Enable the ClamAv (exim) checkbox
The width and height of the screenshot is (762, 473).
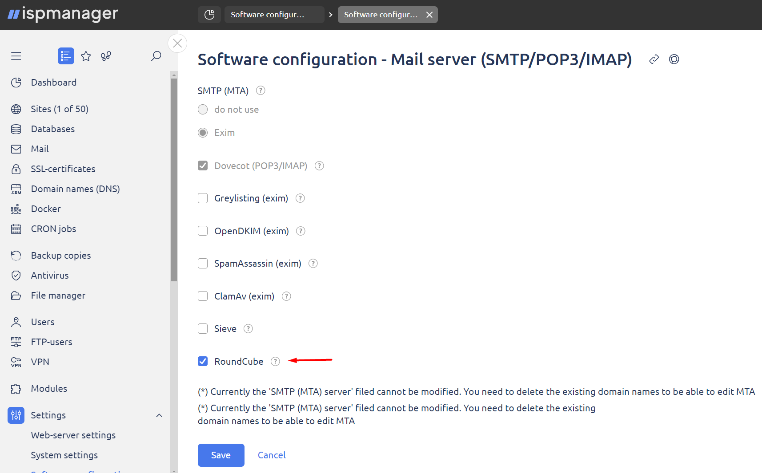pos(203,296)
